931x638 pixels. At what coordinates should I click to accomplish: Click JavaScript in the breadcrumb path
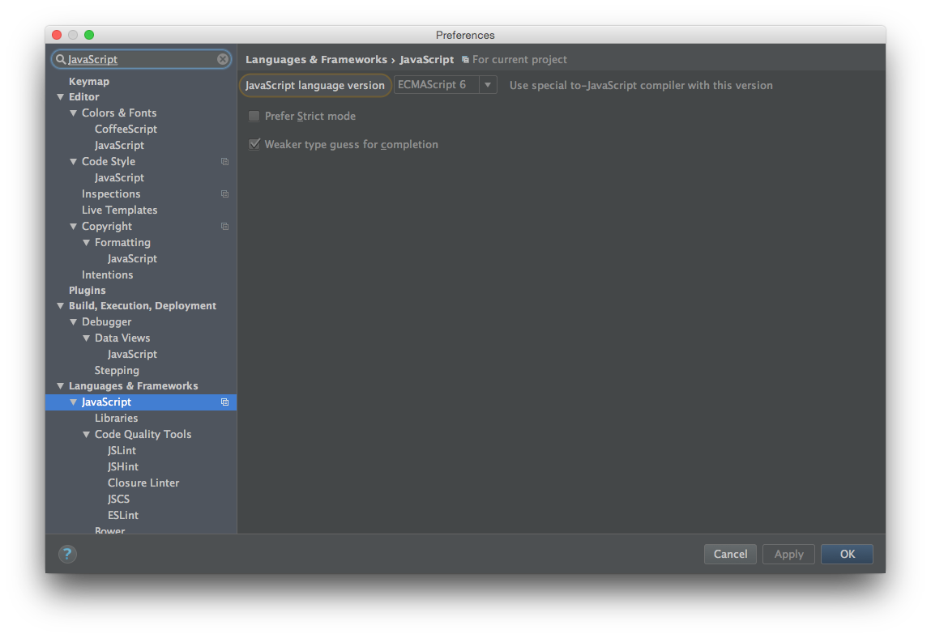click(x=428, y=59)
